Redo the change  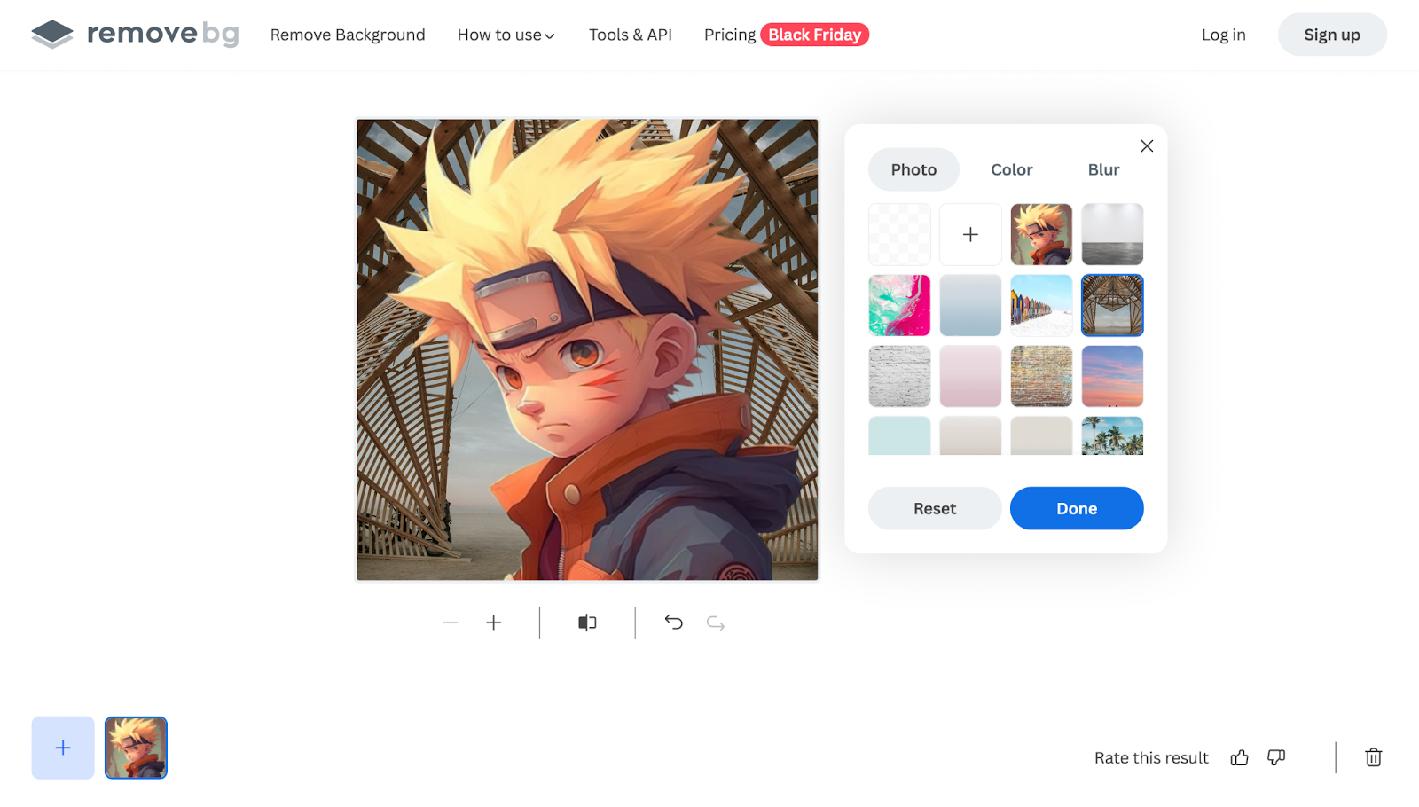click(716, 623)
